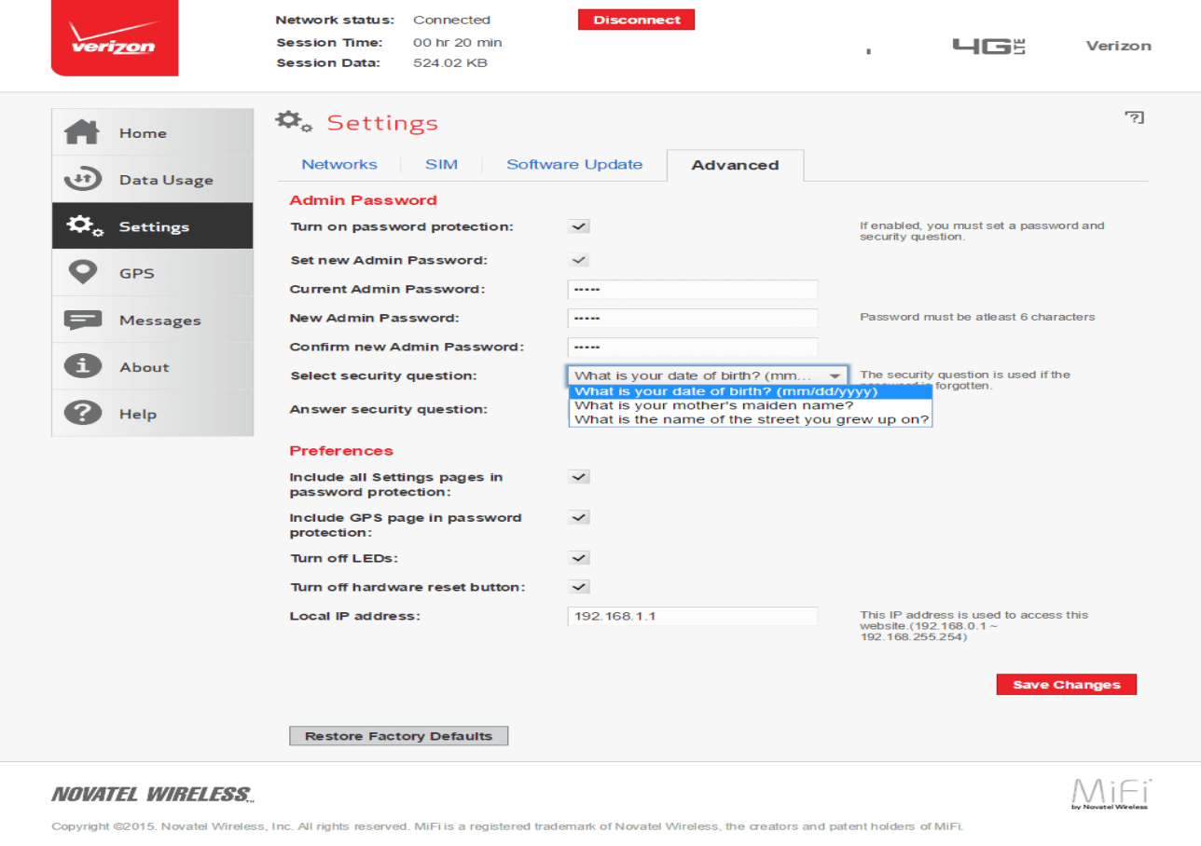
Task: Toggle Turn off hardware reset button checkbox
Action: pos(579,587)
